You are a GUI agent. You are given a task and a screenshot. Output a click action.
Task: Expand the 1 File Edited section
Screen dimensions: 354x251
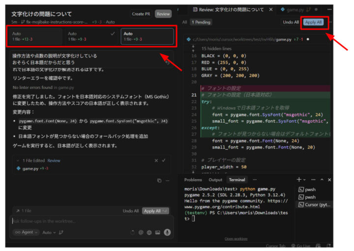pyautogui.click(x=18, y=160)
